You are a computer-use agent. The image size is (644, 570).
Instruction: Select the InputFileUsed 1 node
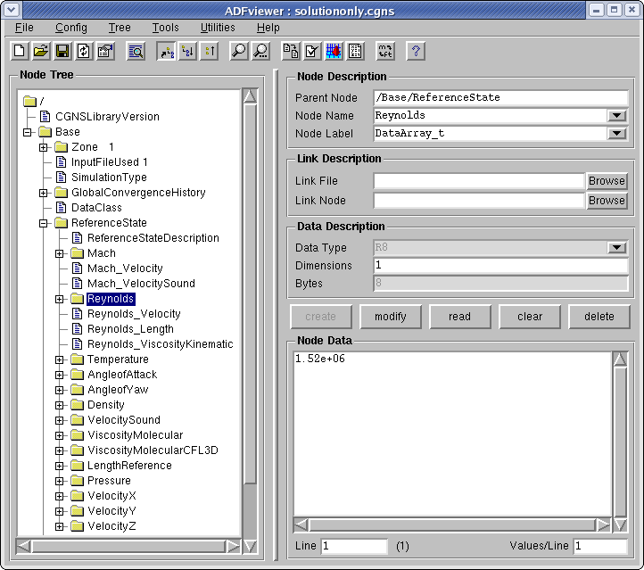click(109, 162)
